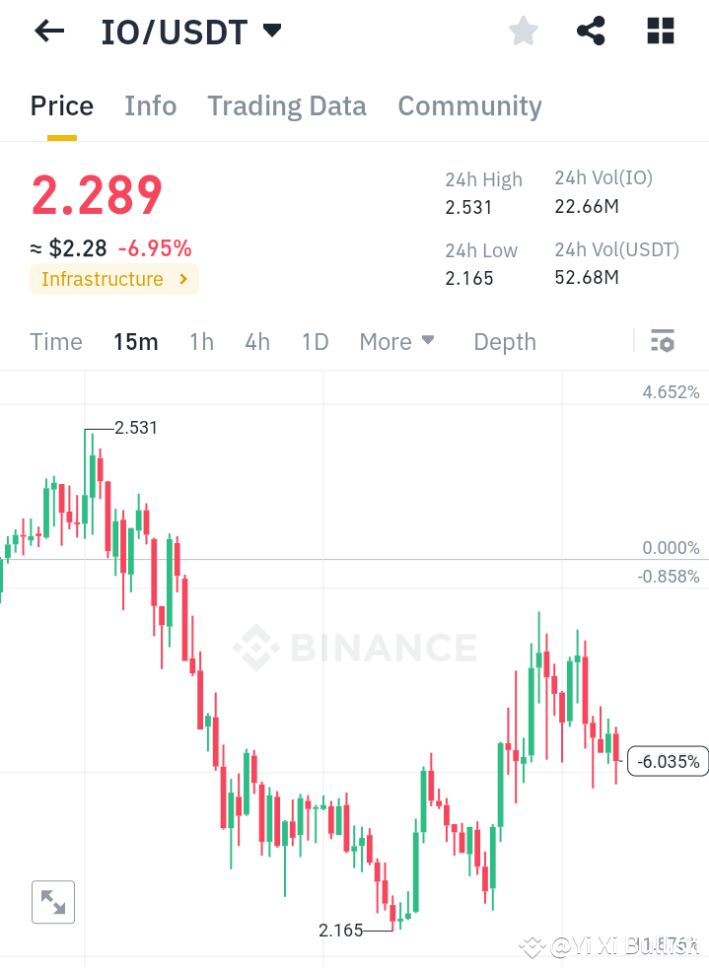Toggle the 15m candle interval

136,341
